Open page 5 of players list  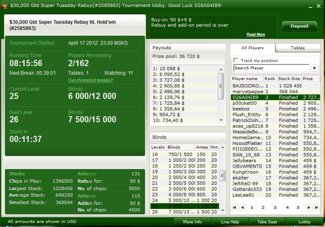(298, 208)
